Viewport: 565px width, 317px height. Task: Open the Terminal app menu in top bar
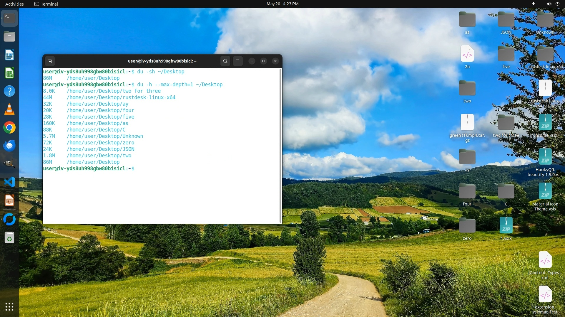pos(46,4)
